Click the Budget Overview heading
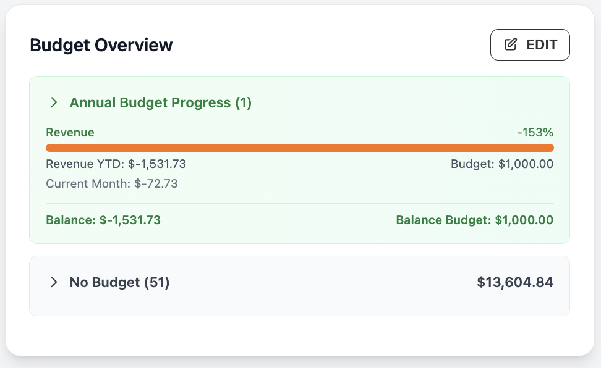Screen dimensions: 601x368 coord(101,44)
